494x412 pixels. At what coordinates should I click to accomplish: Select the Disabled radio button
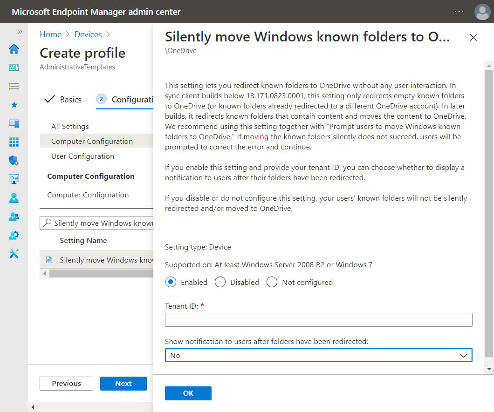tap(220, 282)
